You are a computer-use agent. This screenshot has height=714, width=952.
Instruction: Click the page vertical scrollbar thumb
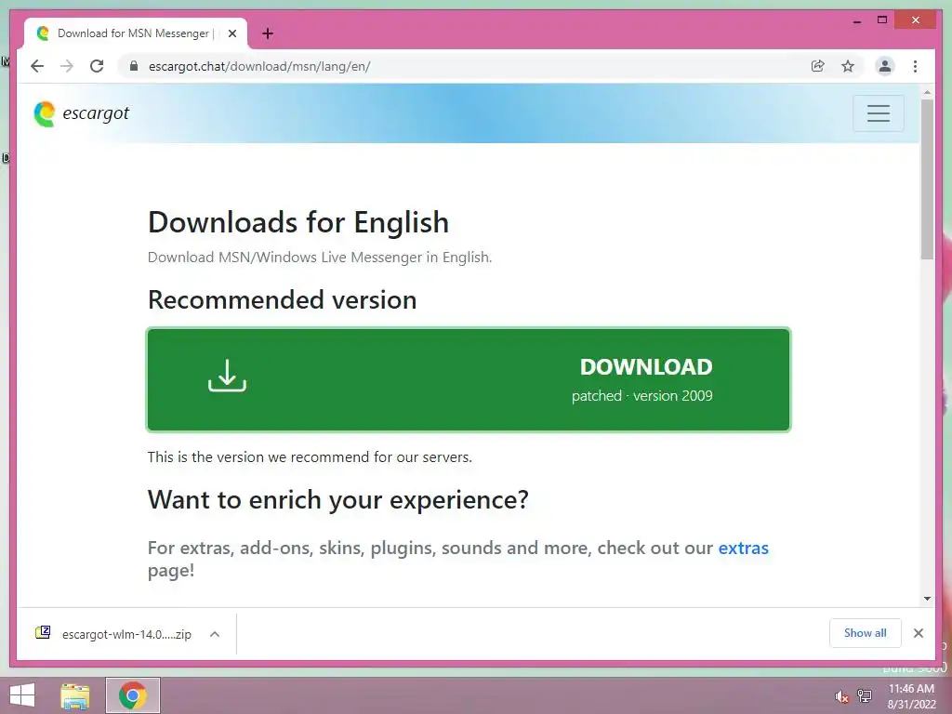click(x=927, y=179)
